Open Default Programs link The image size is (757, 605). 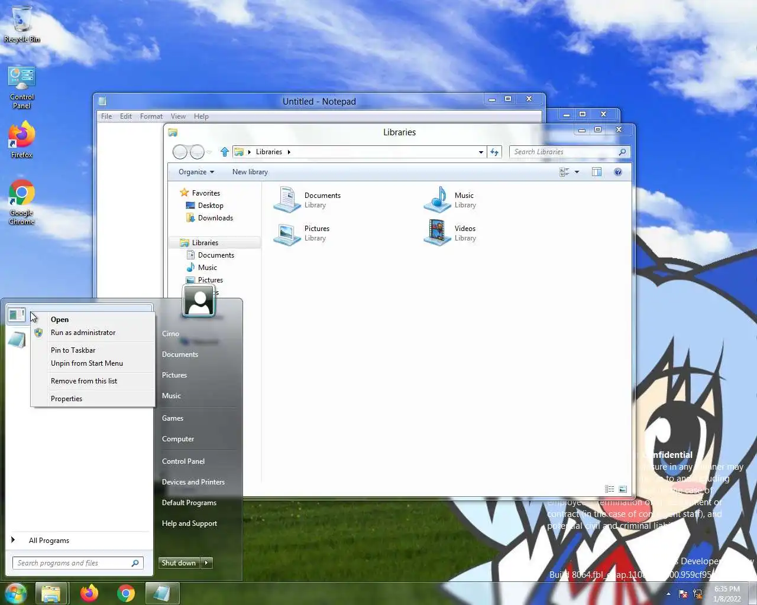point(189,503)
